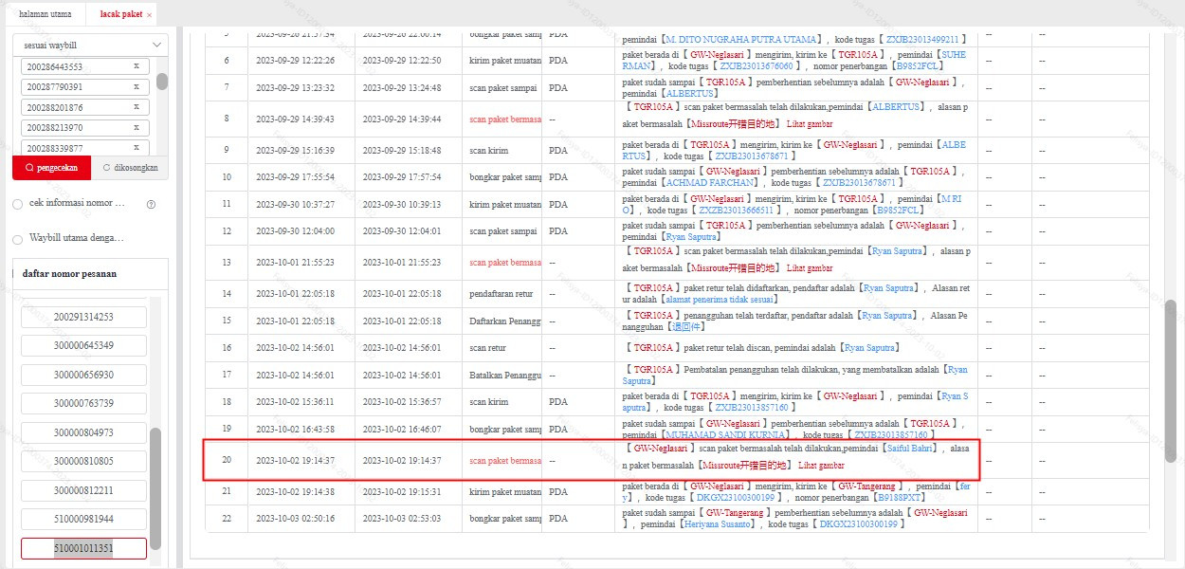Click timestamp 2023-10-03 02:50:16 cell

[301, 519]
